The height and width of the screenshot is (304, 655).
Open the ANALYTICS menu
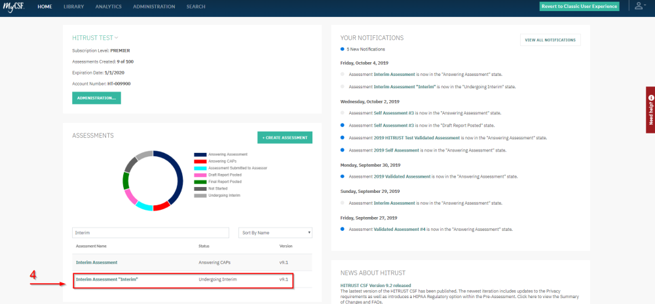point(108,7)
